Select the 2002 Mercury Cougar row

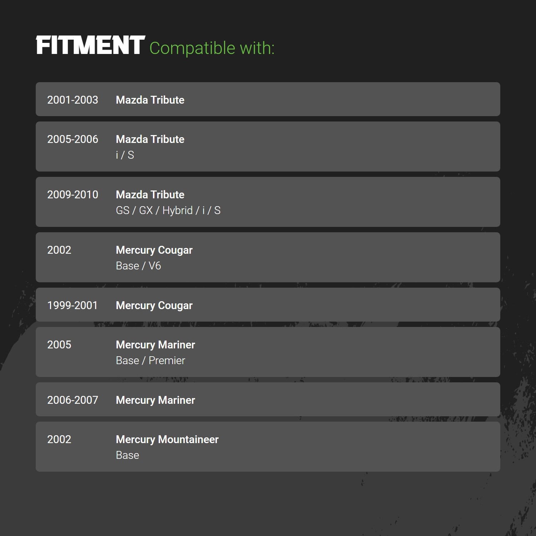click(268, 257)
